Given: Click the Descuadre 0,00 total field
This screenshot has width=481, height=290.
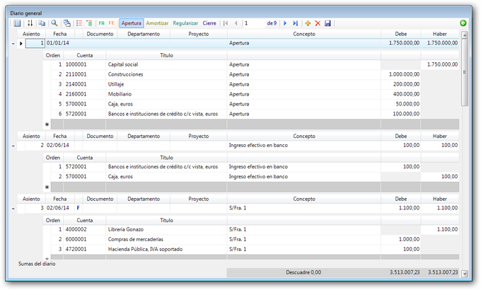Looking at the screenshot, I should coord(303,272).
